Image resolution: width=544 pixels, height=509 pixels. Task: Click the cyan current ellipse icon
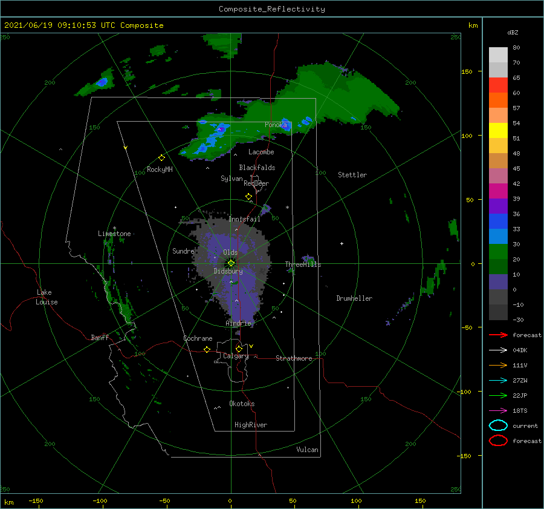tap(498, 425)
